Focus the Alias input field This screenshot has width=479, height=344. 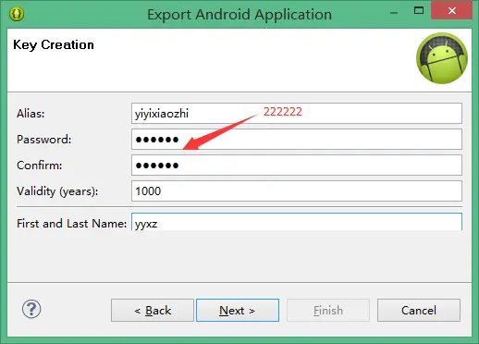tap(297, 114)
